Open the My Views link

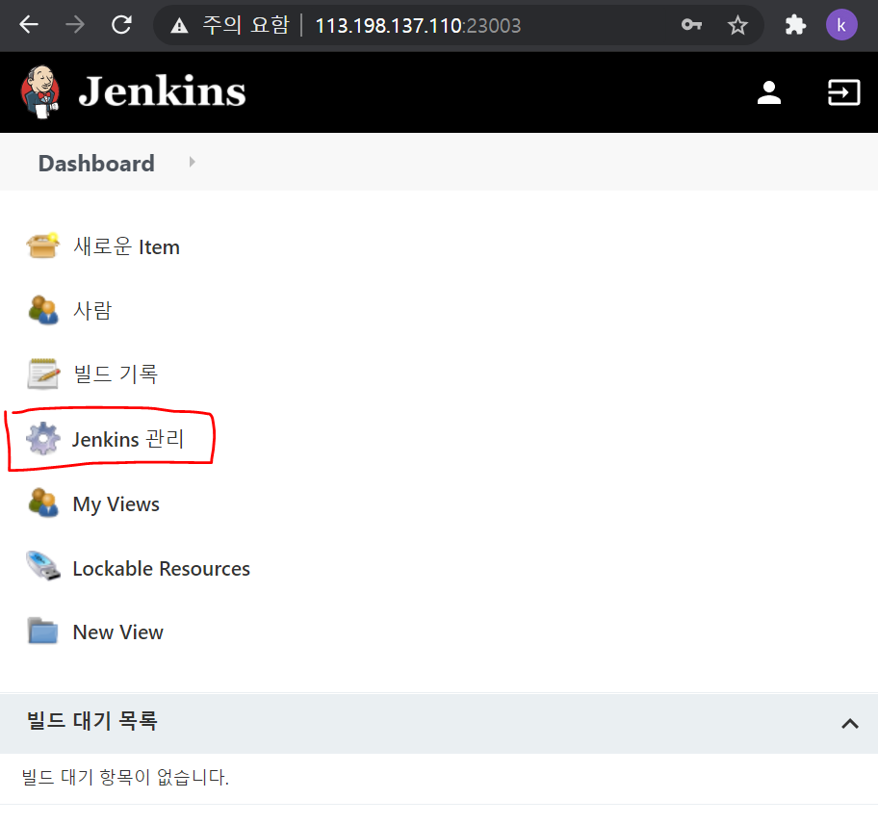pyautogui.click(x=116, y=504)
